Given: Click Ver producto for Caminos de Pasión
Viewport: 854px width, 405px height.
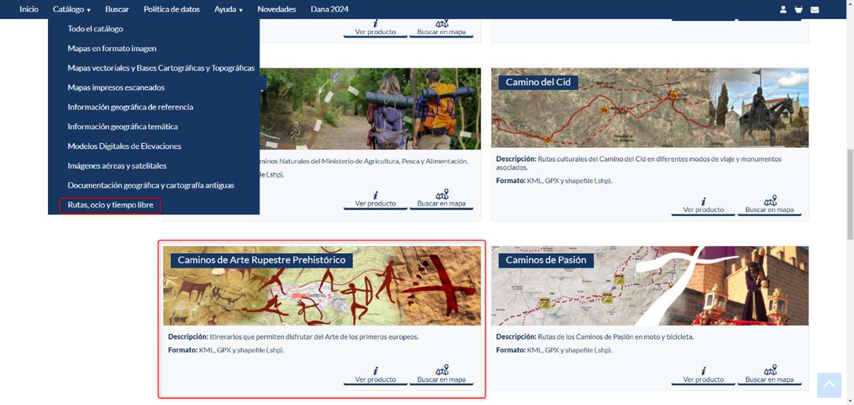Looking at the screenshot, I should point(703,375).
